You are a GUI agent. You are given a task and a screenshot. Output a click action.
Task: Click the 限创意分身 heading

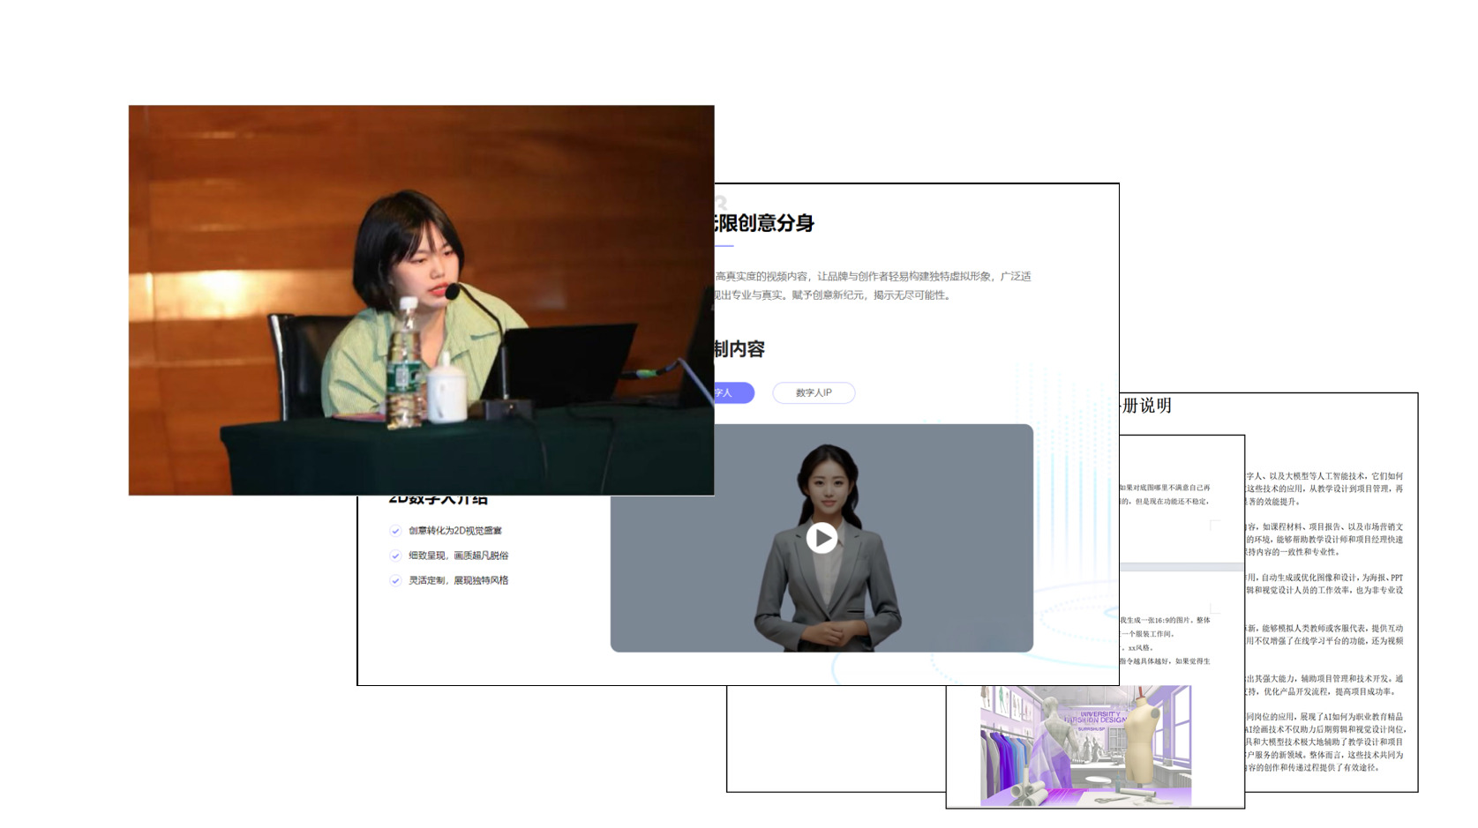(764, 223)
